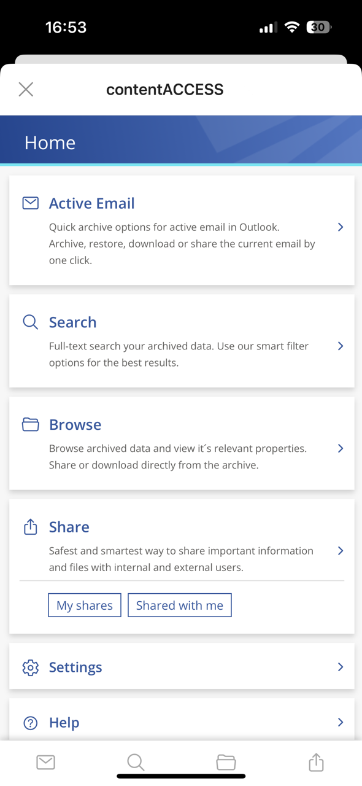Screen dimensions: 362x786
Task: Open Share details with its chevron
Action: coord(341,550)
